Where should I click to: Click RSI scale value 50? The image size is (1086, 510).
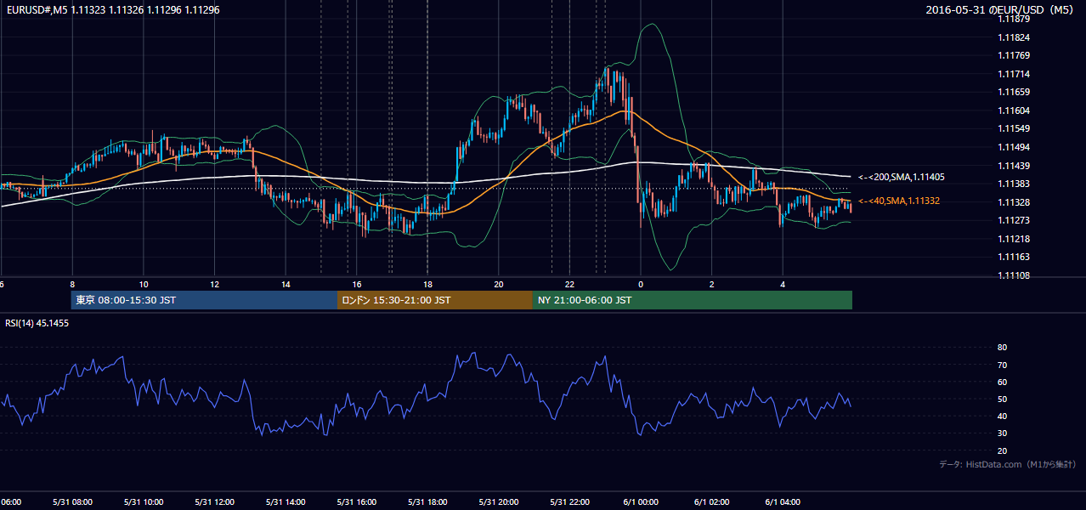(x=1002, y=399)
